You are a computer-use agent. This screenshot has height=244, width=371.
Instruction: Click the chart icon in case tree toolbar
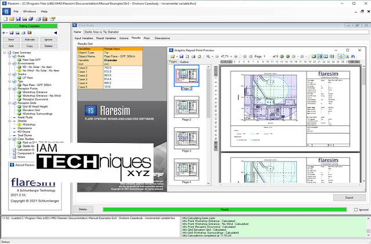30,33
